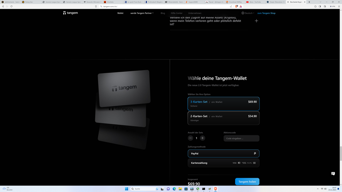This screenshot has height=192, width=342.
Task: Open the terminal icon in taskbar
Action: click(x=204, y=189)
